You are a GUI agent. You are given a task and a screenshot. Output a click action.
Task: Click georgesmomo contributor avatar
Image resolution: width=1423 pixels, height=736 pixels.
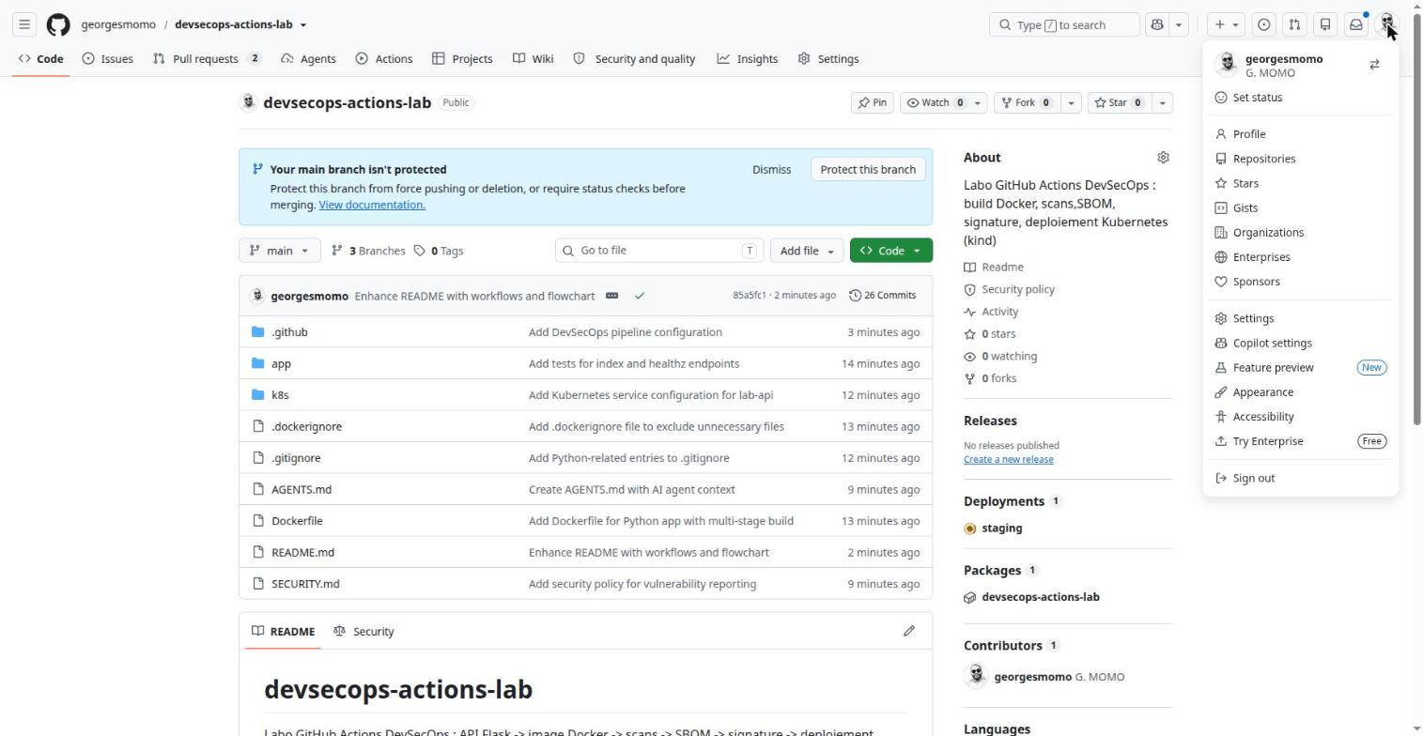point(976,676)
